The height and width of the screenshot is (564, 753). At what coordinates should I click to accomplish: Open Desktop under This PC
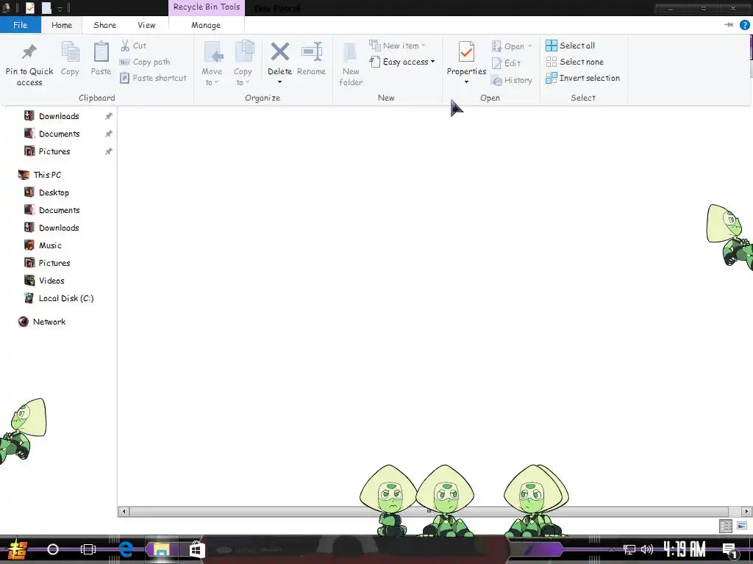tap(54, 192)
